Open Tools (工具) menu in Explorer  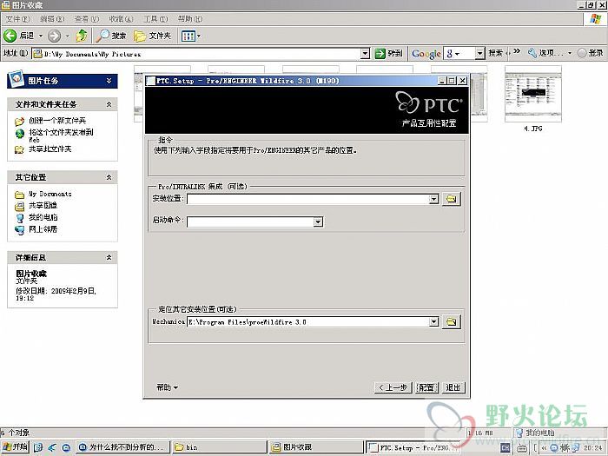coord(155,18)
